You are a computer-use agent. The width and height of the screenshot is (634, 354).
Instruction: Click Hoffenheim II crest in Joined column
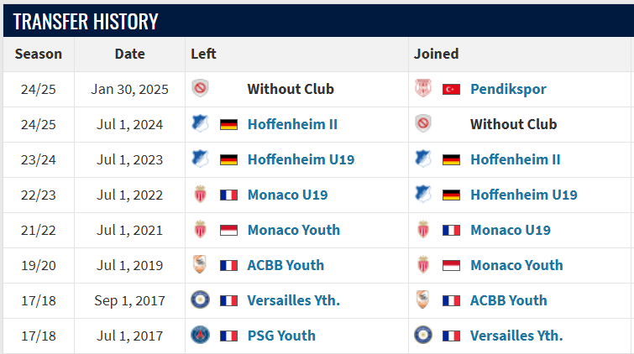(x=423, y=159)
